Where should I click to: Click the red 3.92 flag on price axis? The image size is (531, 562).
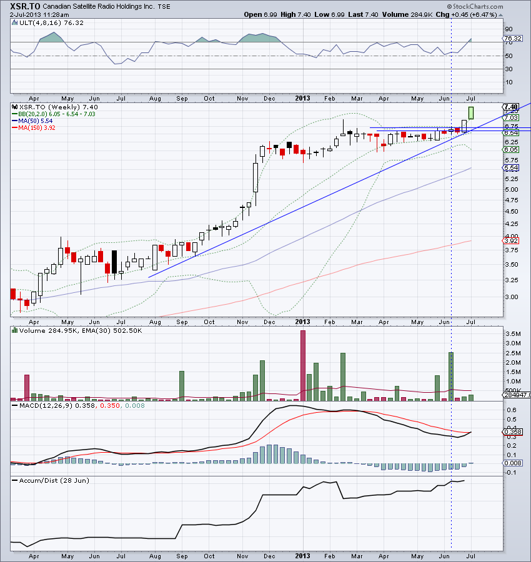pos(511,240)
